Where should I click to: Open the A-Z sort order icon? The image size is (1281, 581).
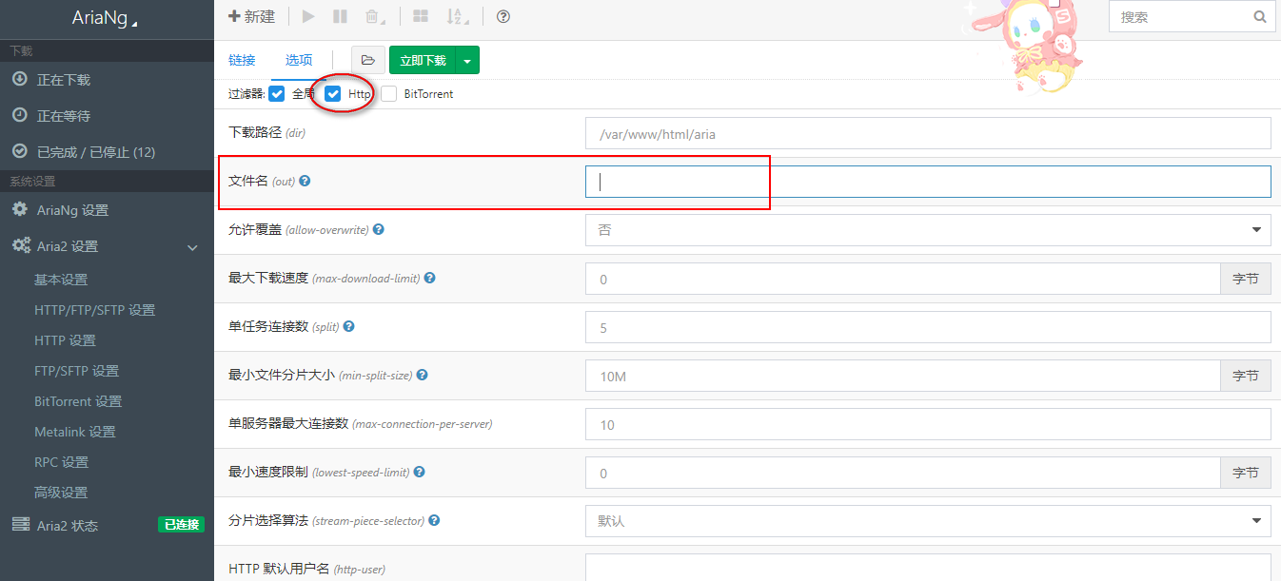[458, 16]
